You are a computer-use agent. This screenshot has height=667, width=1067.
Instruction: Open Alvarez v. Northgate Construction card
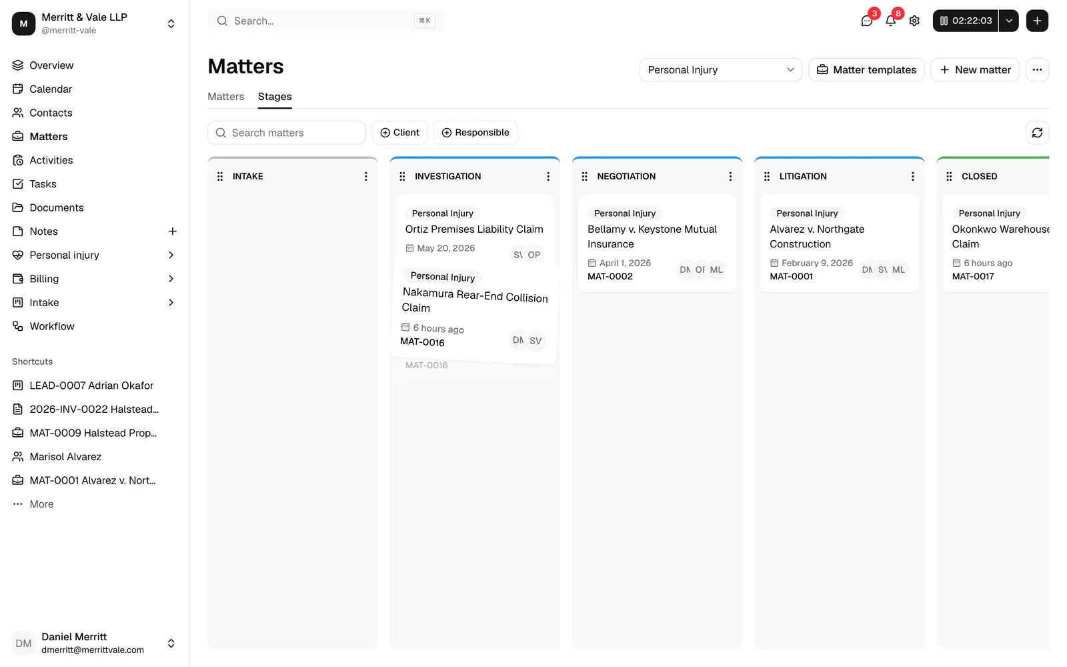[x=839, y=243]
